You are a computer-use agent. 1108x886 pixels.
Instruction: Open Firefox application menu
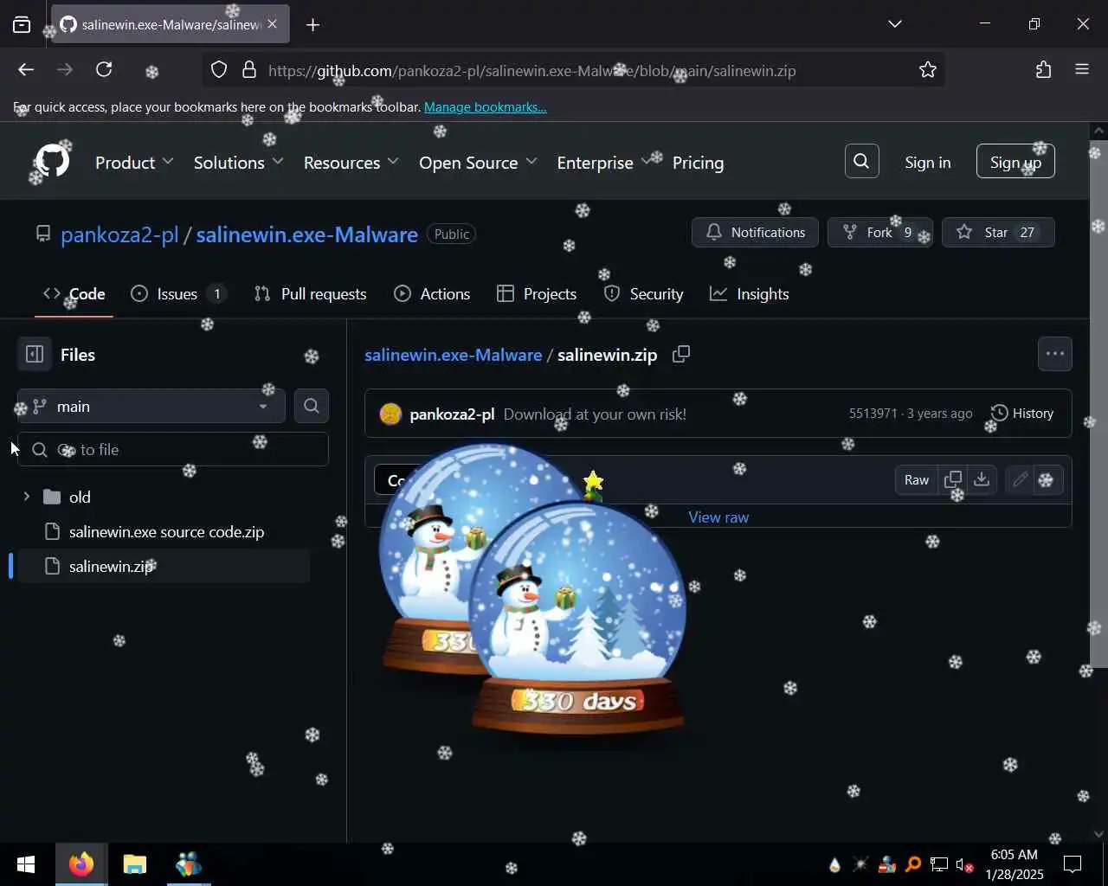coord(1082,70)
